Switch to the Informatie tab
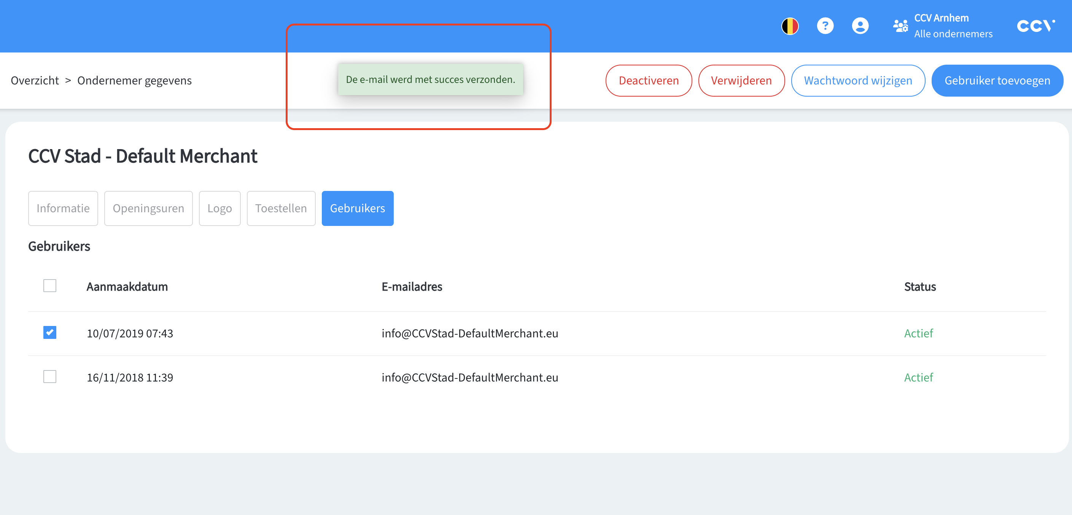 (63, 208)
